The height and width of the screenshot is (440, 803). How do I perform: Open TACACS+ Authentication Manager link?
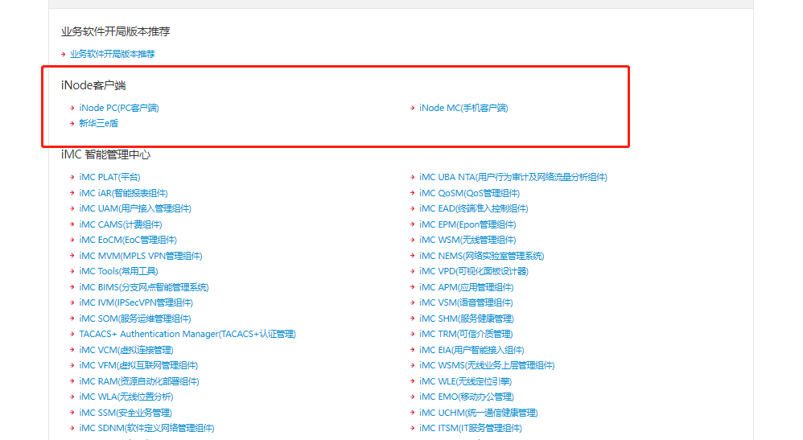click(187, 334)
